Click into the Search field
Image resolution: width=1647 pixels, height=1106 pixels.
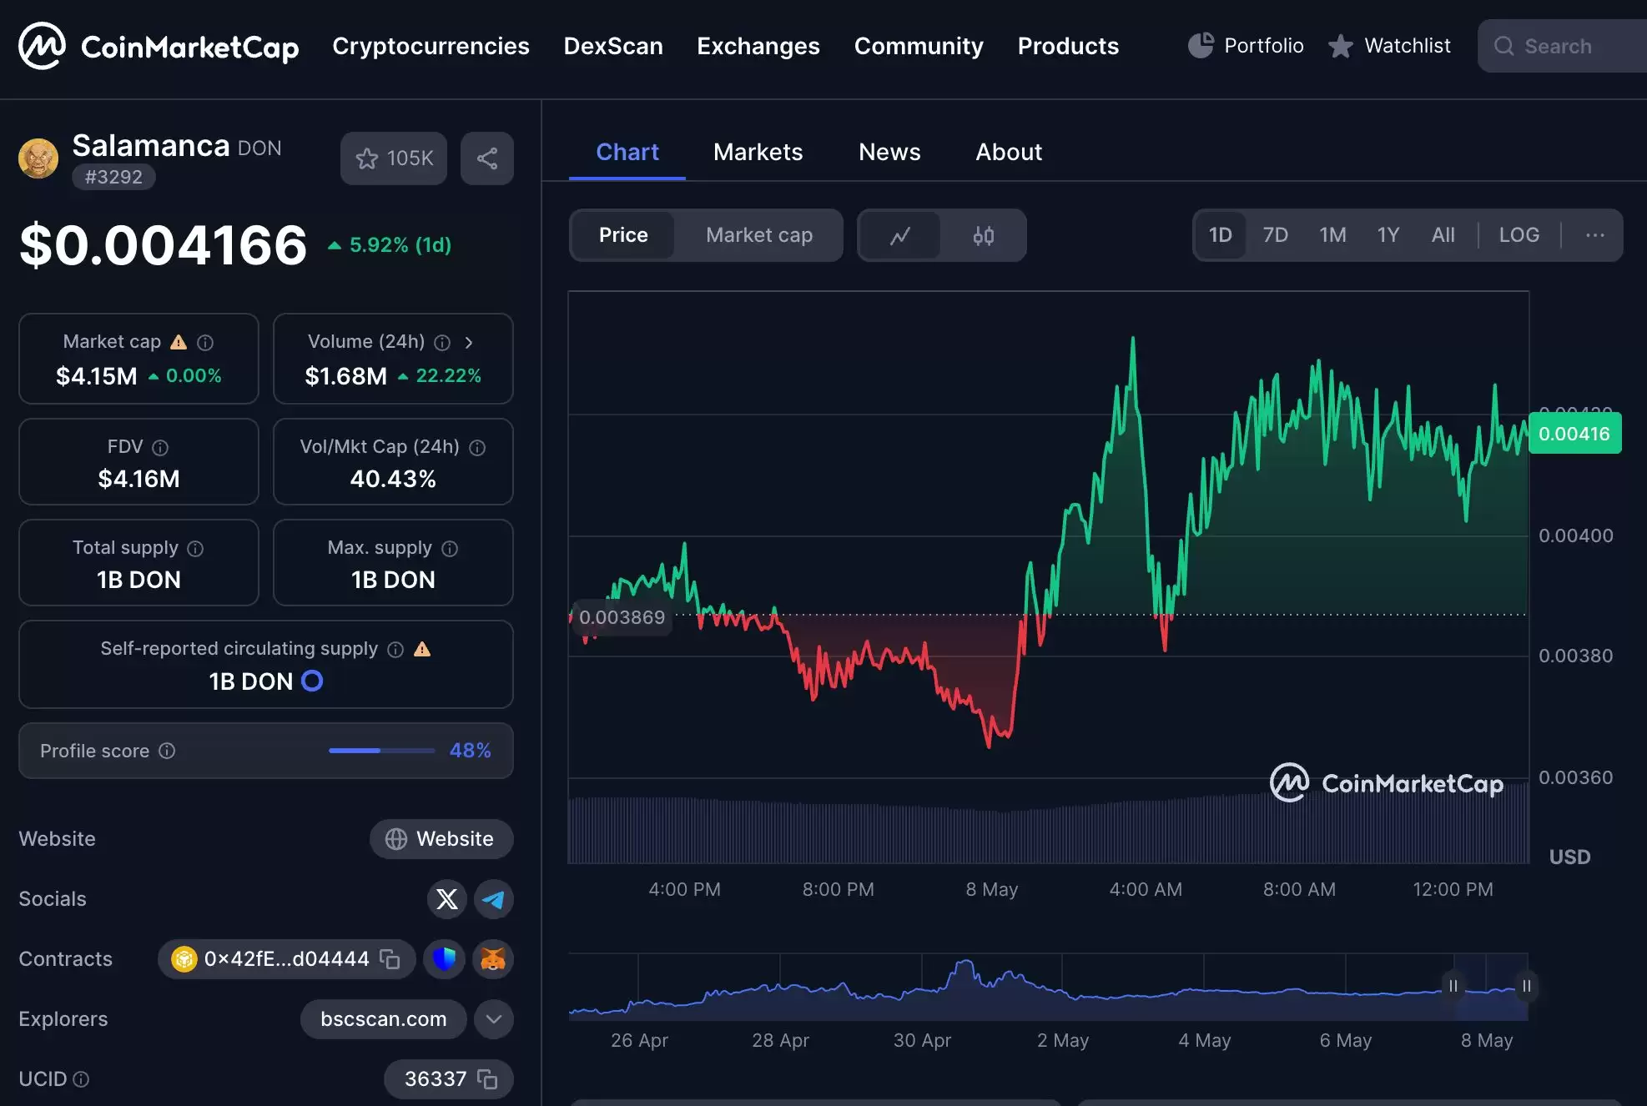tap(1569, 47)
